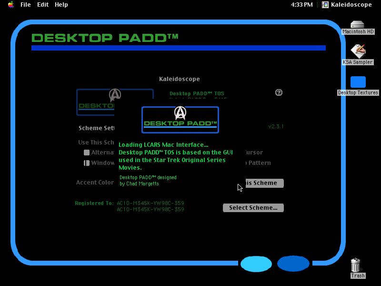Click the help question mark icon
The image size is (381, 286).
click(279, 92)
